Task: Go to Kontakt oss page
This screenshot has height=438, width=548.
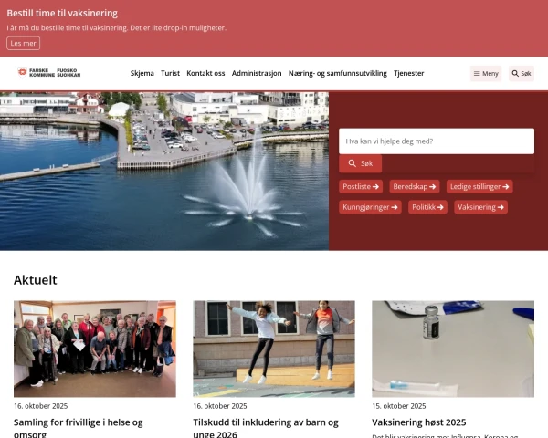Action: pyautogui.click(x=205, y=73)
